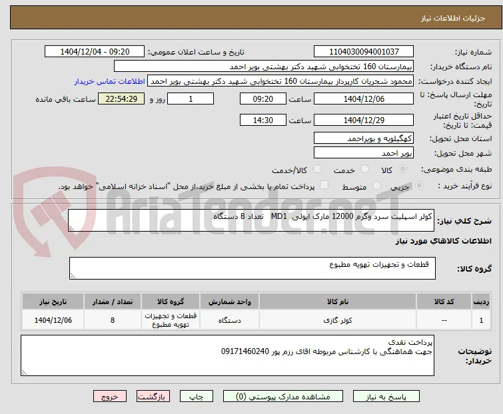Click the خروج exit button

point(110,397)
